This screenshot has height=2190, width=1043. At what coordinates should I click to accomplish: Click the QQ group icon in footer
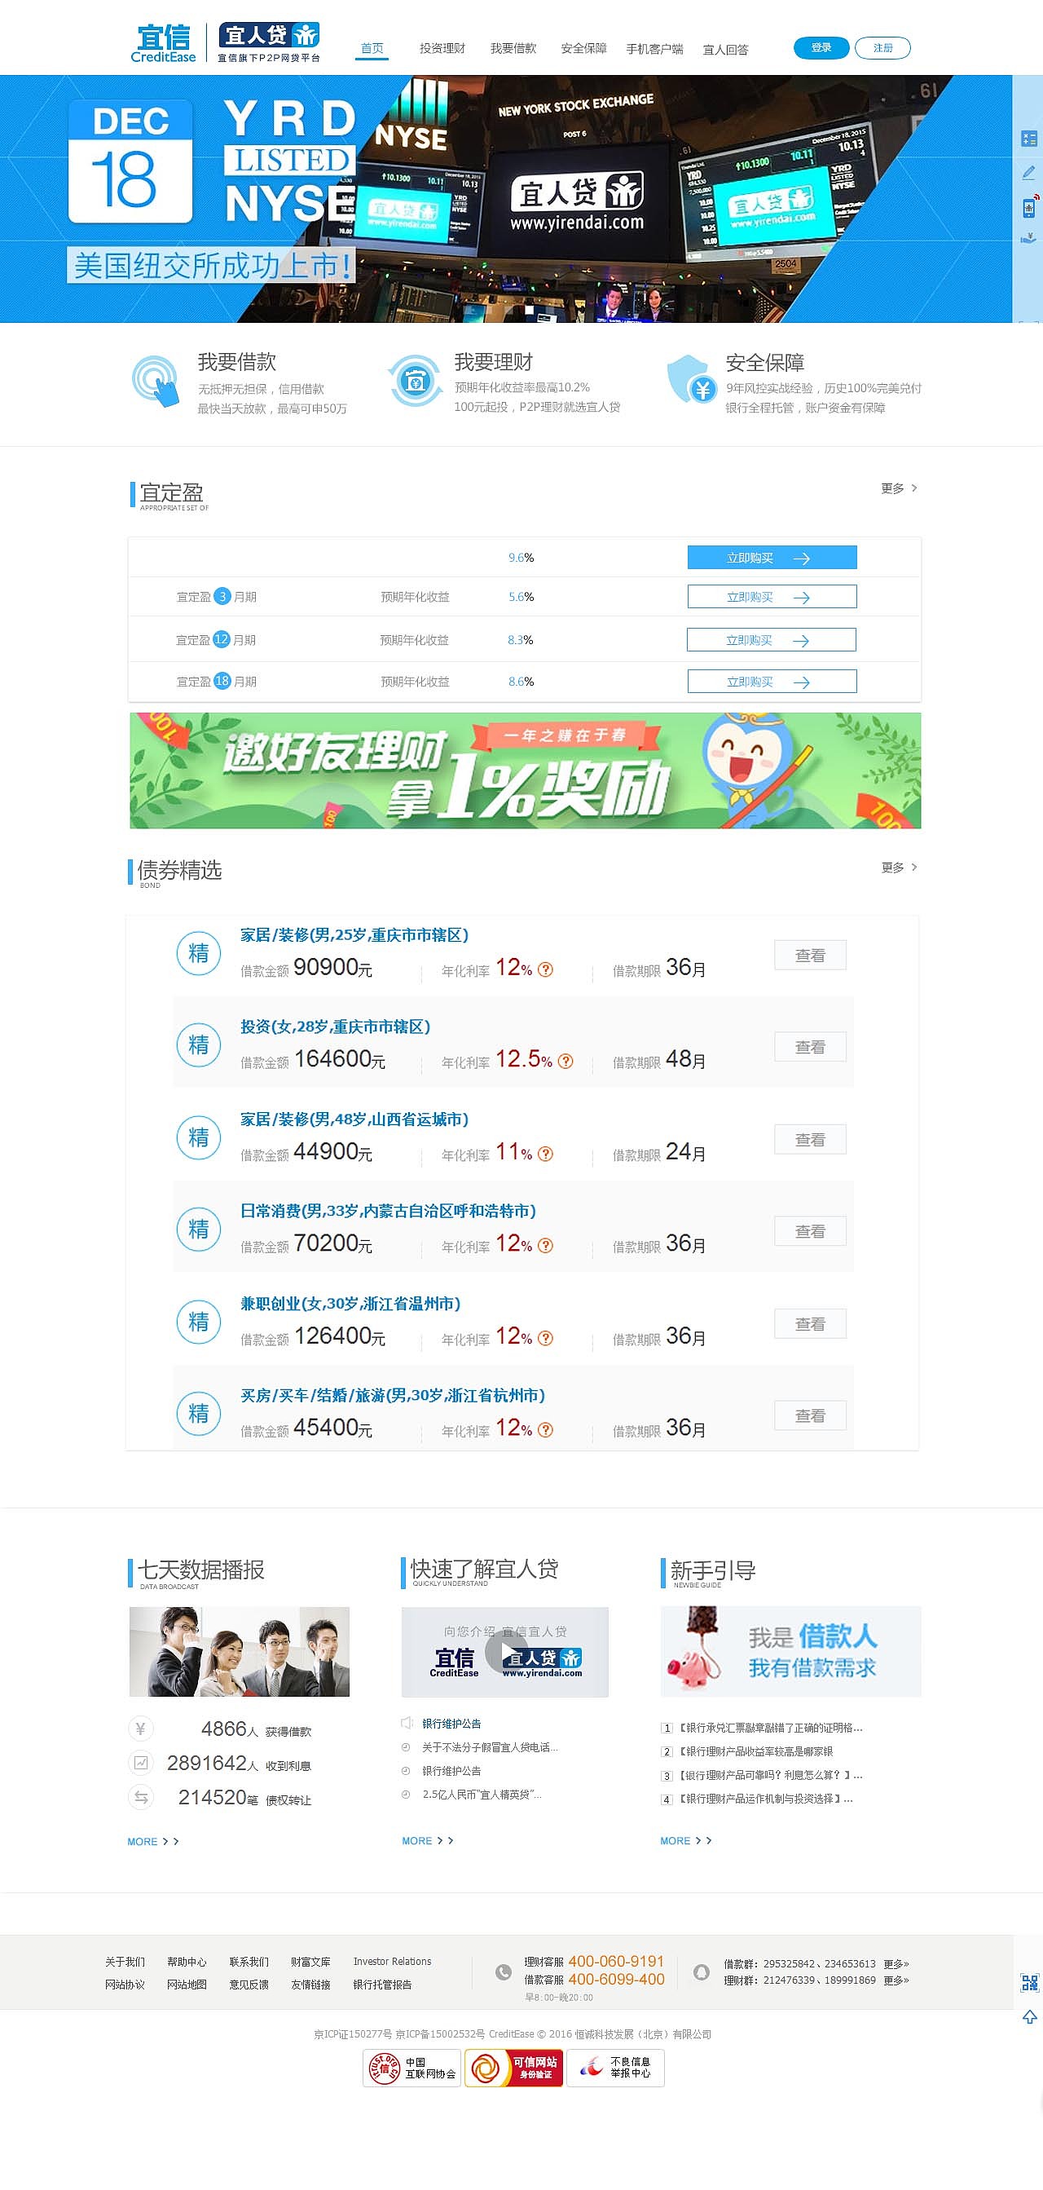pos(702,1971)
